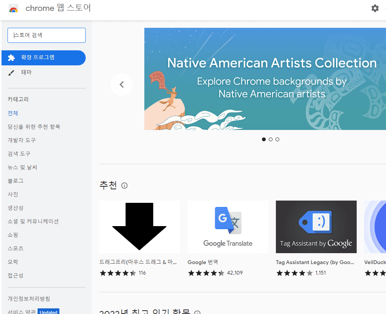Viewport: 386px width, 314px height.
Task: Open the VeilDuck extension thumbnail
Action: [x=375, y=226]
